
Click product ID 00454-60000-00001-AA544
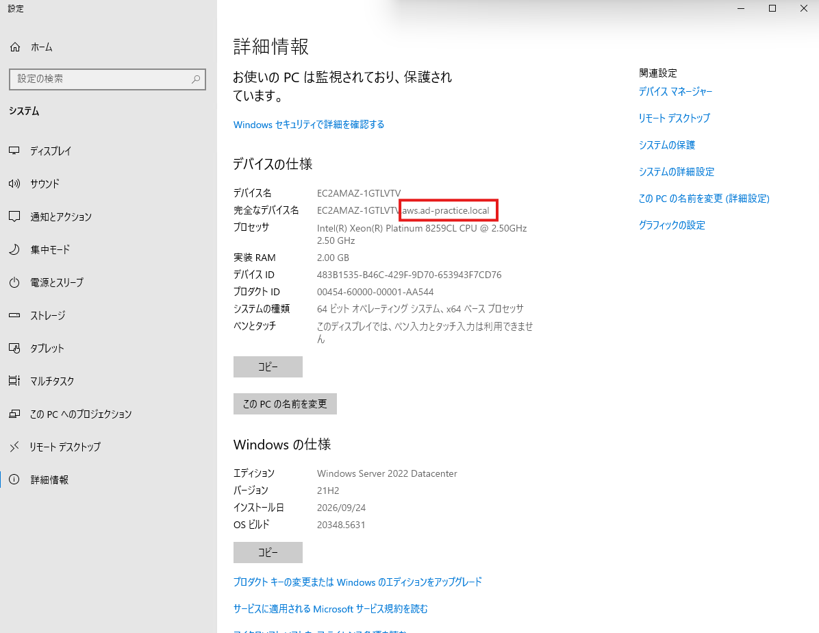click(x=375, y=293)
